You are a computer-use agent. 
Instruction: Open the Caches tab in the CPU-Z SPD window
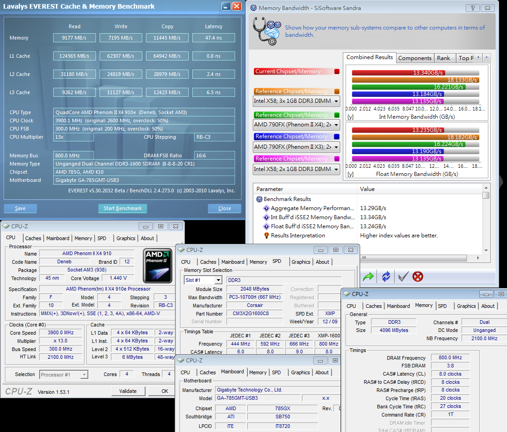coord(208,262)
